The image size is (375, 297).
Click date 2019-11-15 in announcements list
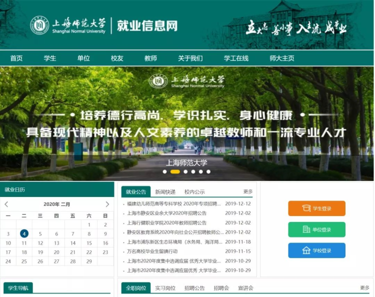[238, 251]
